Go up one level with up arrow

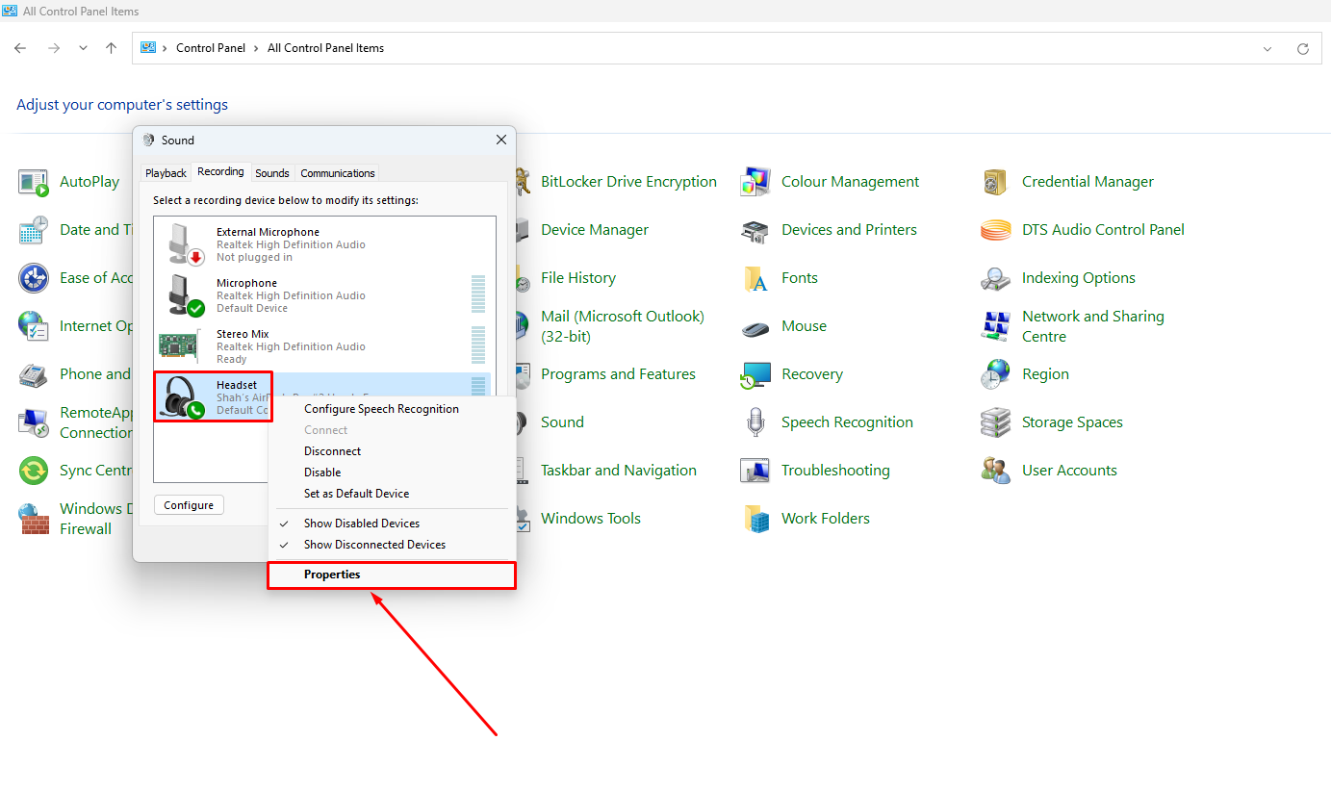pyautogui.click(x=112, y=48)
